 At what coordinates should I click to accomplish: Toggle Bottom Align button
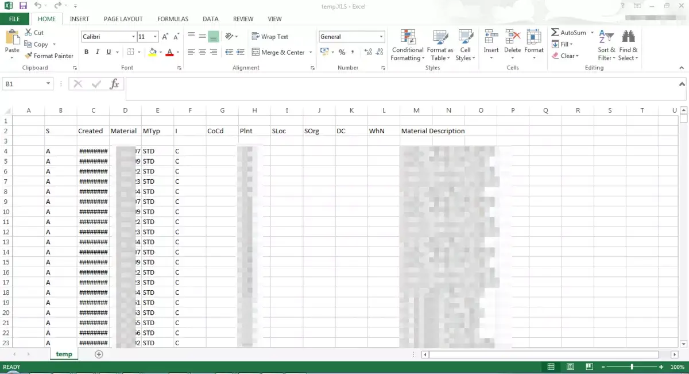tap(213, 36)
